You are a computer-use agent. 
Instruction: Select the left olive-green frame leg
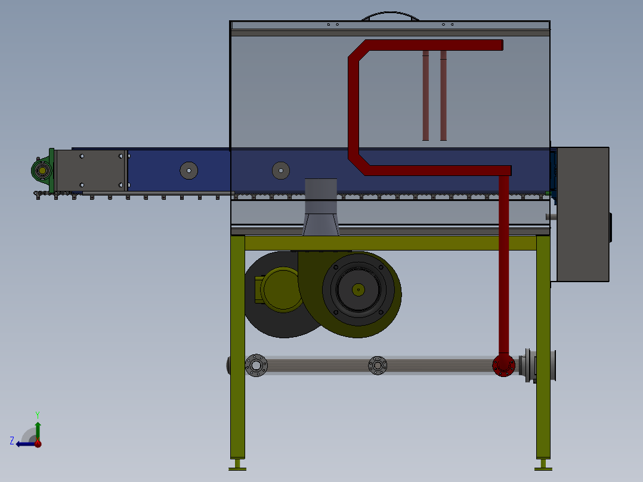point(238,347)
